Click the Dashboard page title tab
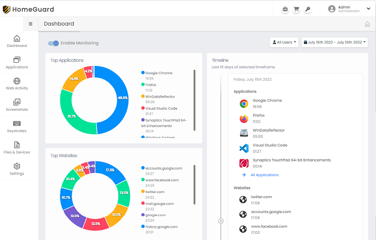This screenshot has height=240, width=376. pos(59,24)
